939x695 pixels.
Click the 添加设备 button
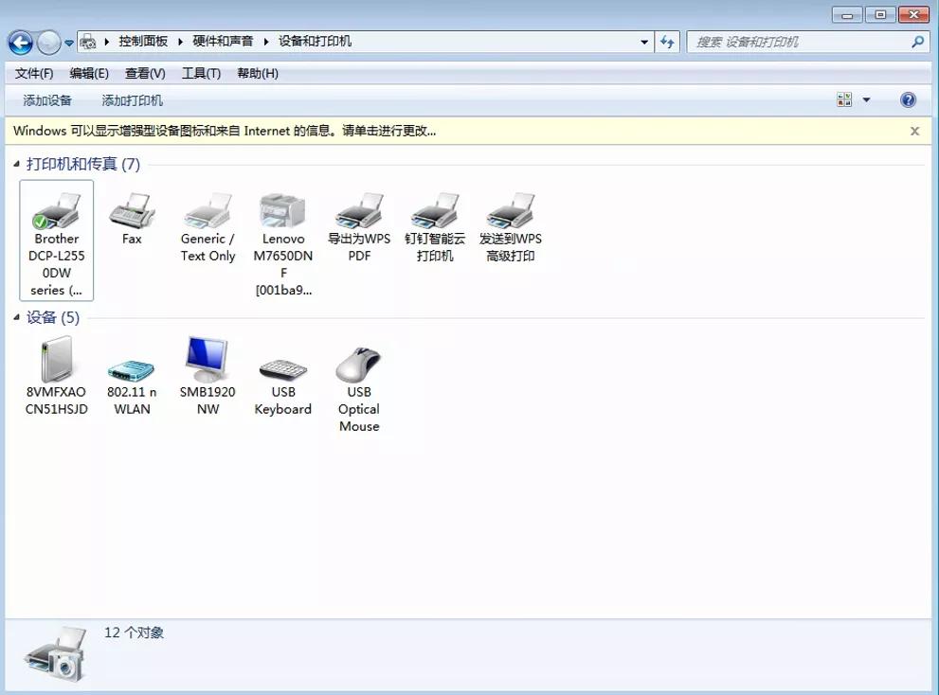[47, 100]
